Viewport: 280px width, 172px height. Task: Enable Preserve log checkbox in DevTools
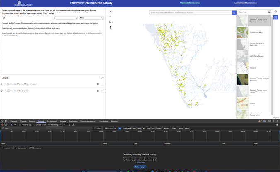[20, 124]
